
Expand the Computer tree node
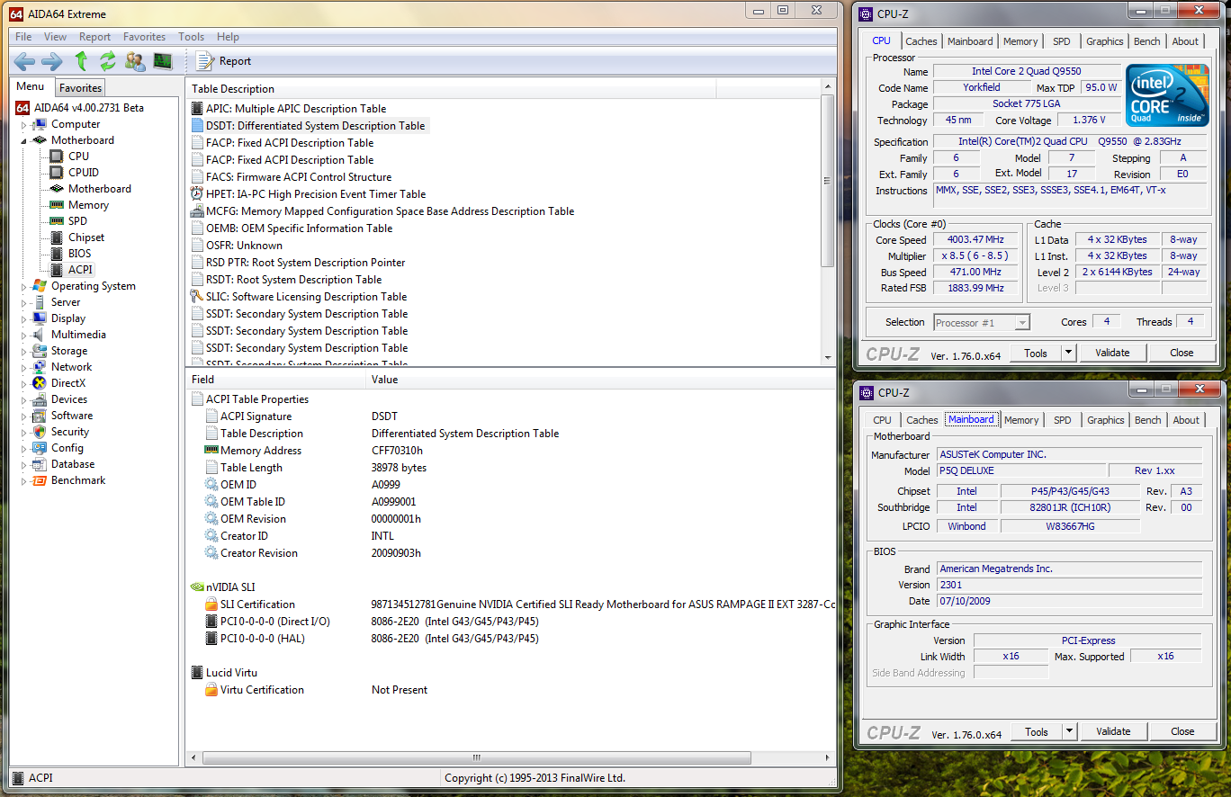pos(24,124)
